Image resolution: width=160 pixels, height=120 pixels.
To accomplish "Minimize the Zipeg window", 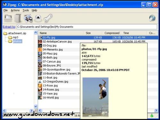I will pos(144,5).
